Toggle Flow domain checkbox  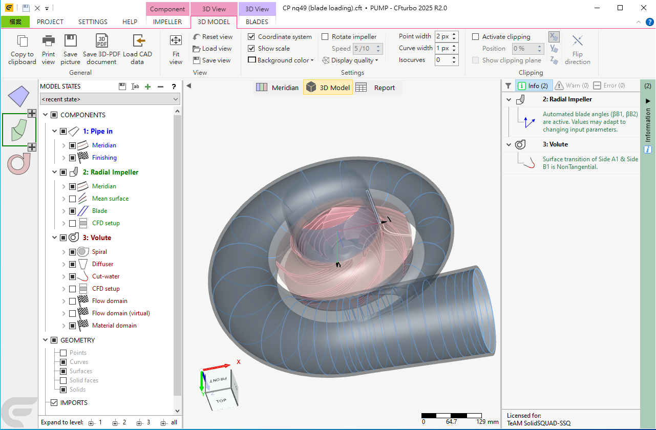pos(72,301)
